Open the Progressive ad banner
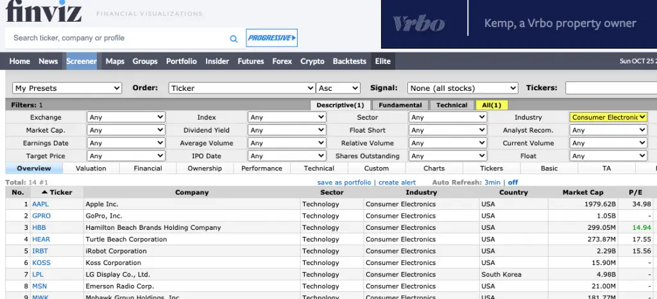Screen dimensions: 657x299 click(x=271, y=38)
